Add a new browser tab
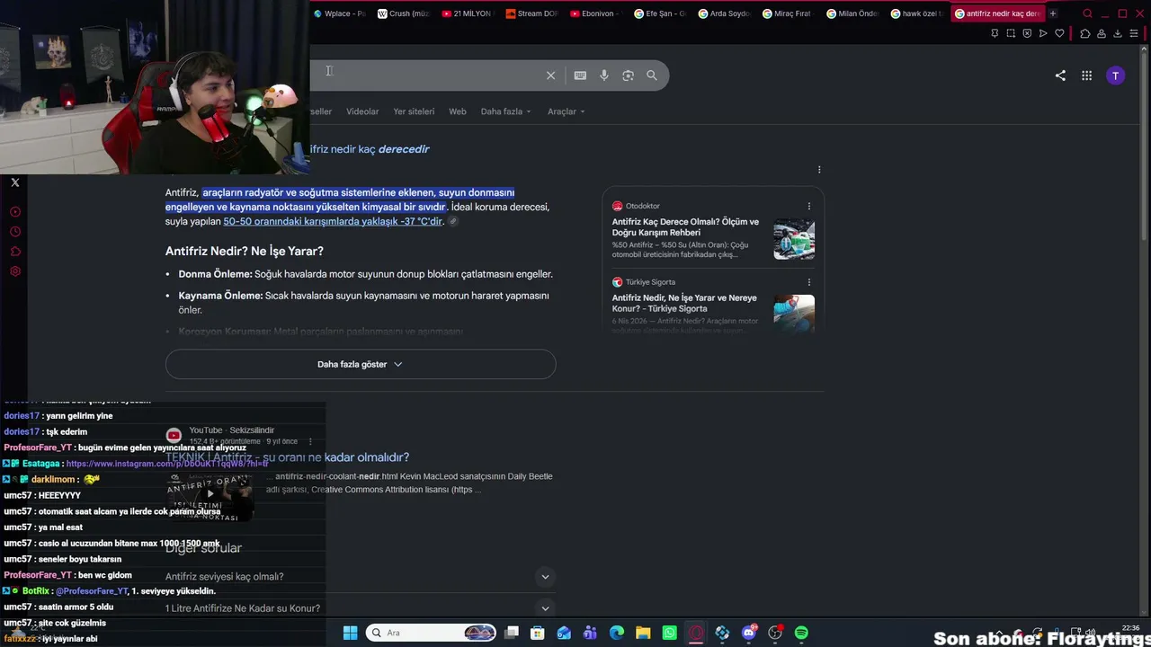 coord(1053,13)
